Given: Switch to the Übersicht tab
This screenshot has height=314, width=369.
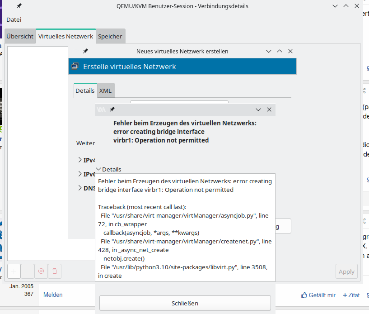Looking at the screenshot, I should coord(20,36).
